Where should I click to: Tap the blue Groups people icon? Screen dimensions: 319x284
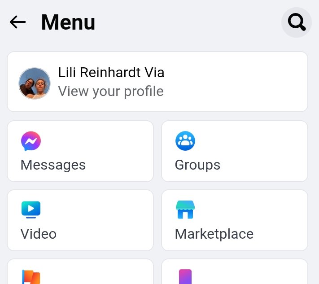pos(185,141)
